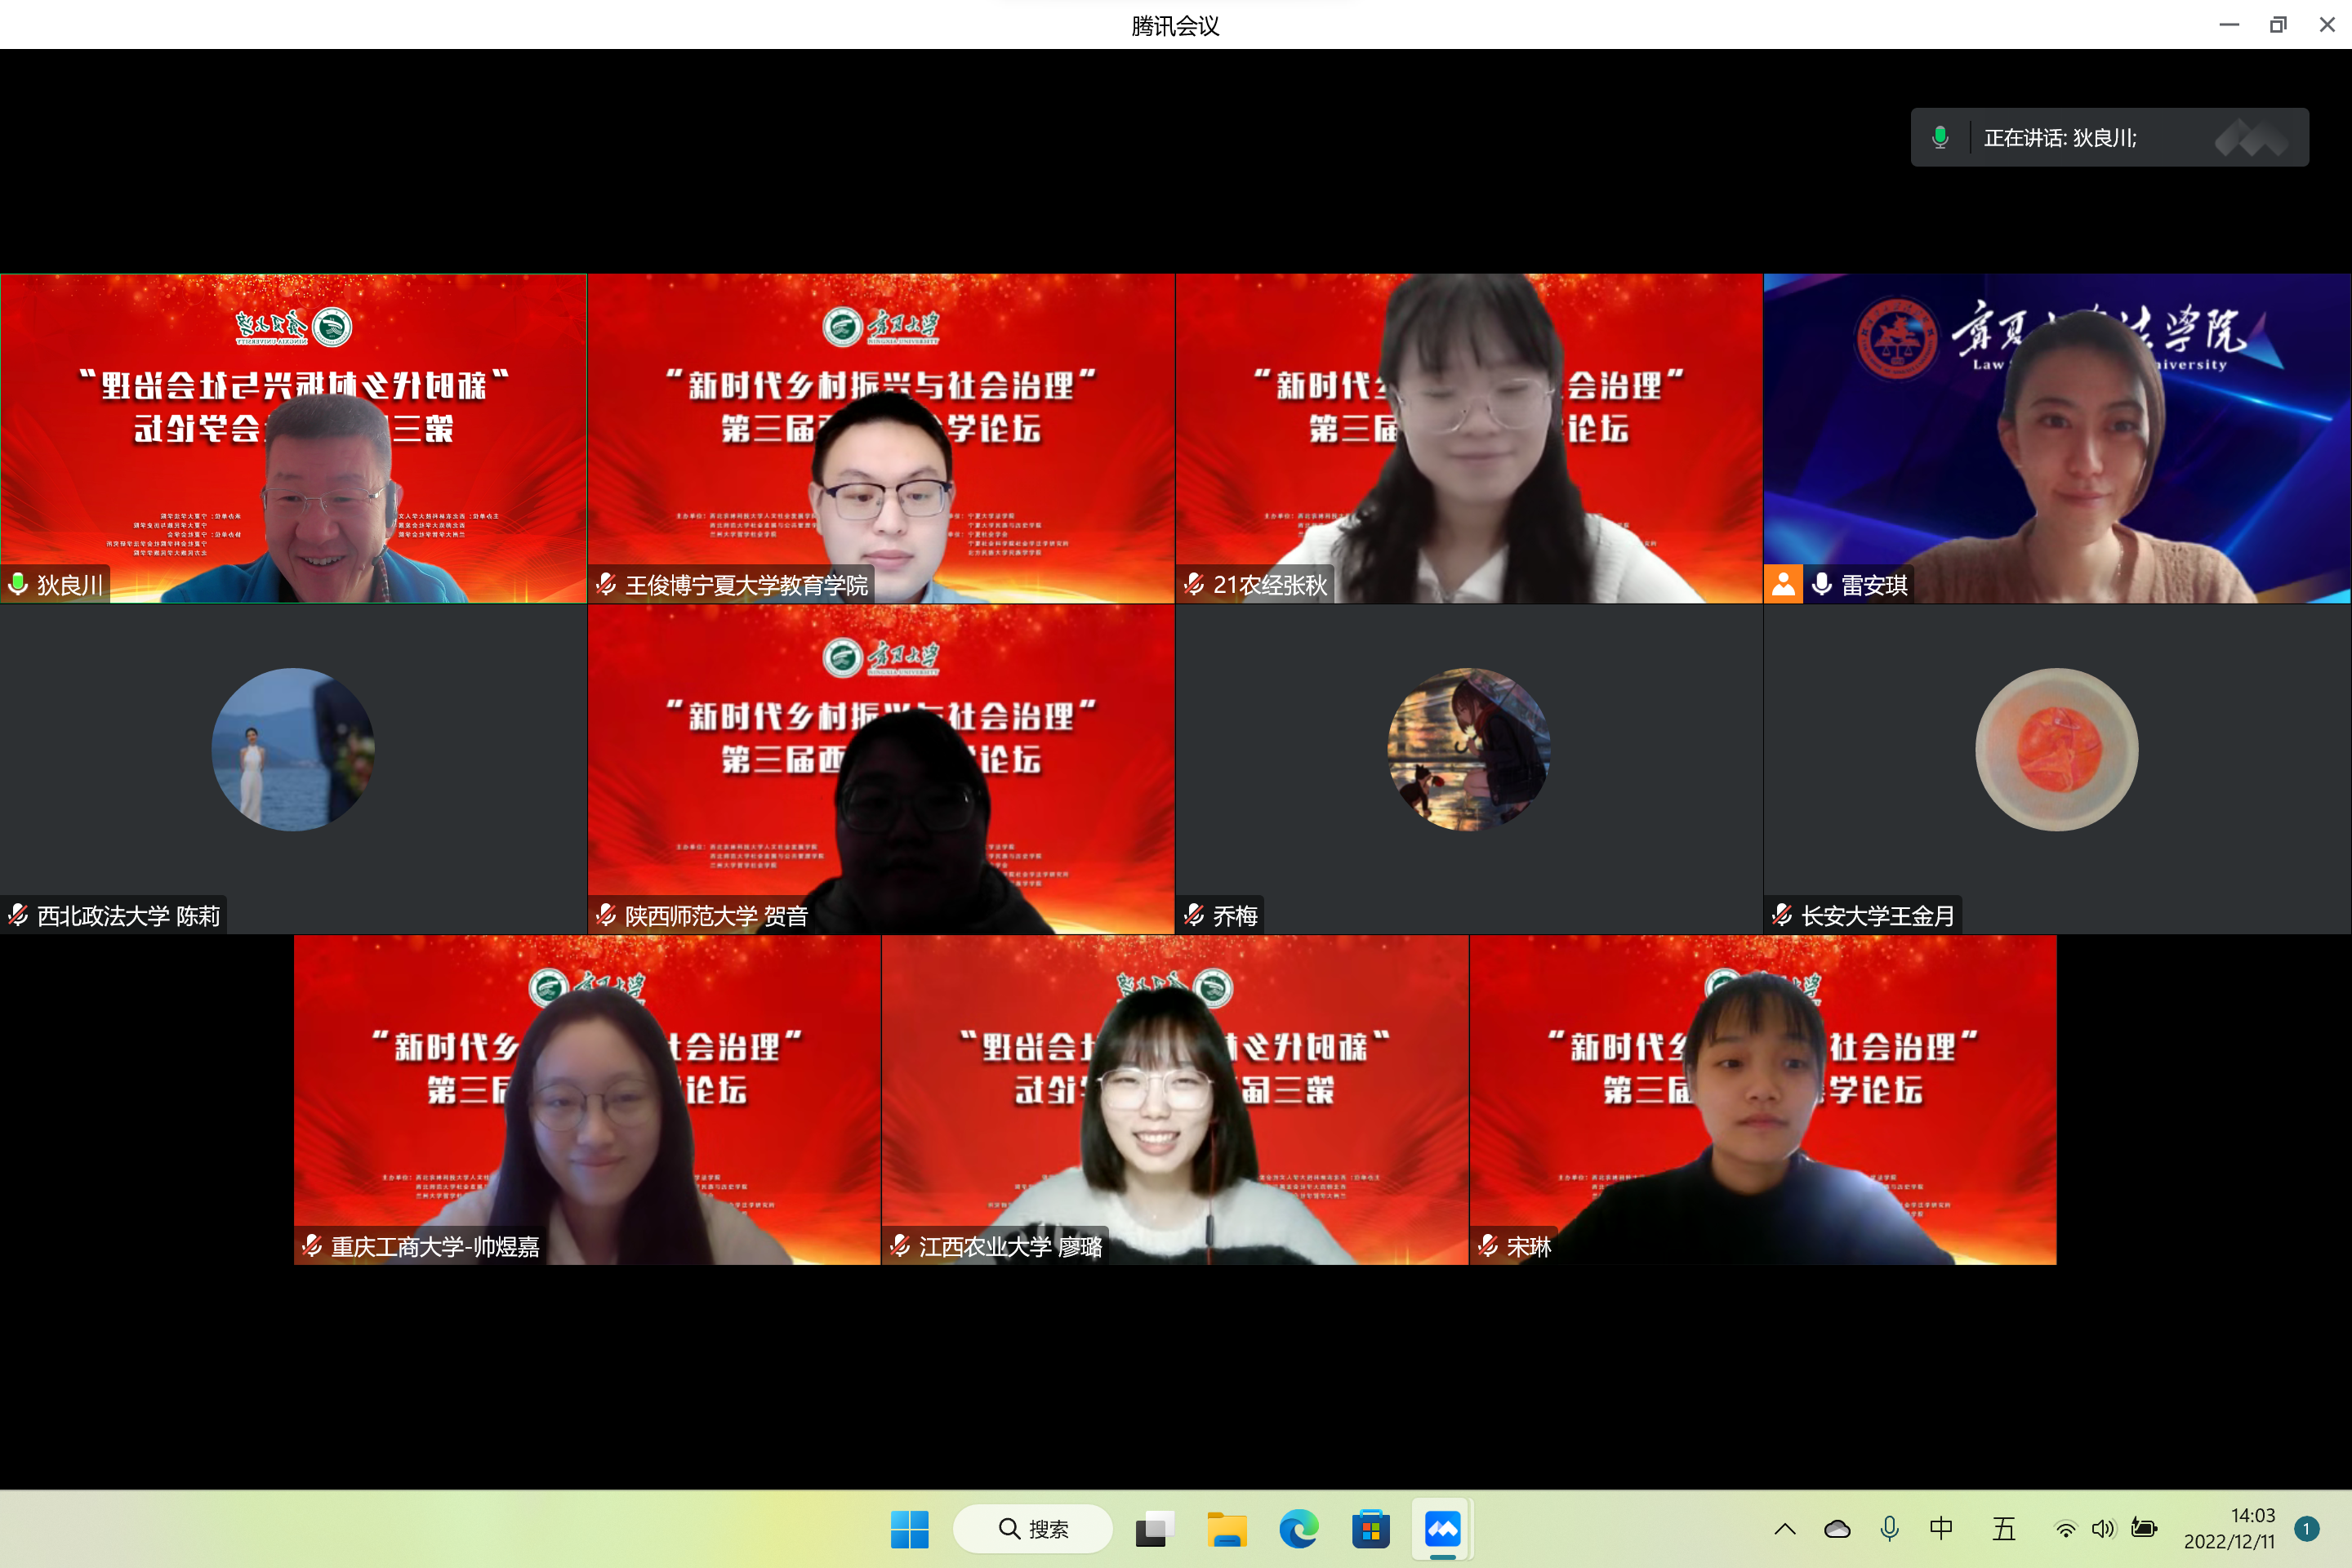Open Windows Start menu

coord(909,1529)
